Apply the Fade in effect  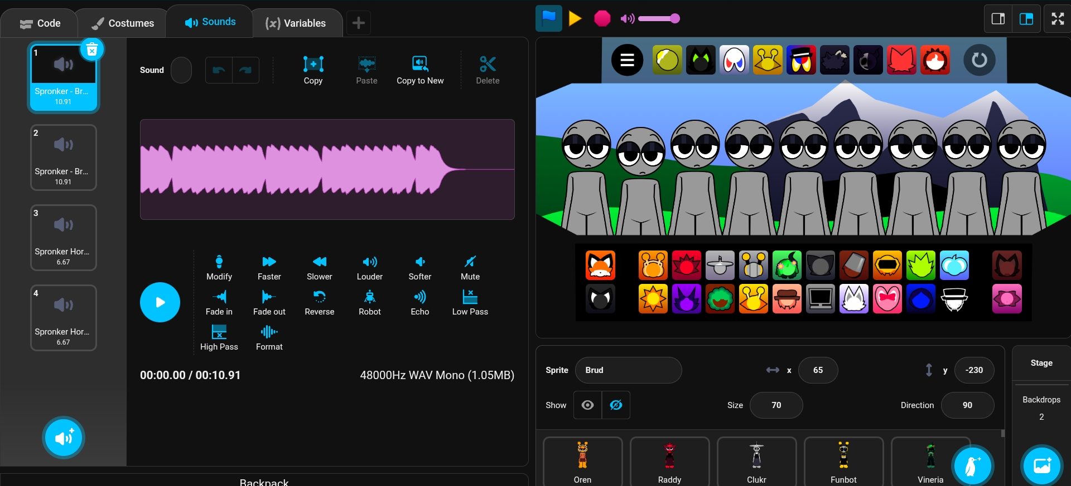point(219,303)
